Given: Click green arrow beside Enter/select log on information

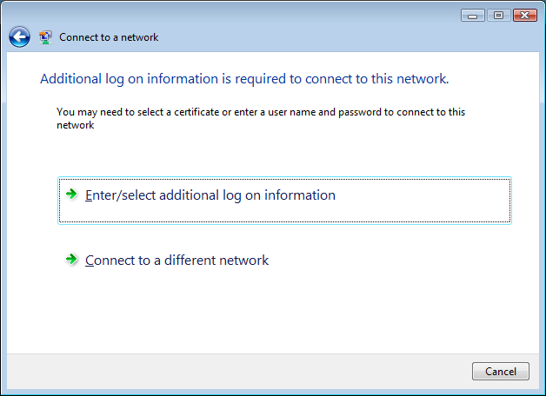Looking at the screenshot, I should coord(72,195).
